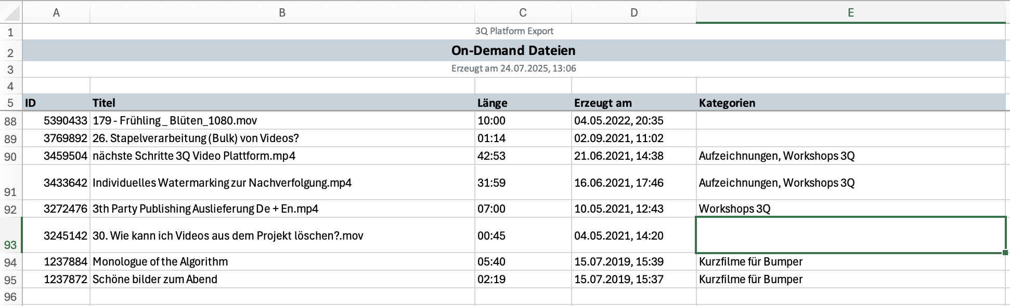Click 'Schöne bilder zum Abend' cell
1010x306 pixels.
click(x=282, y=280)
